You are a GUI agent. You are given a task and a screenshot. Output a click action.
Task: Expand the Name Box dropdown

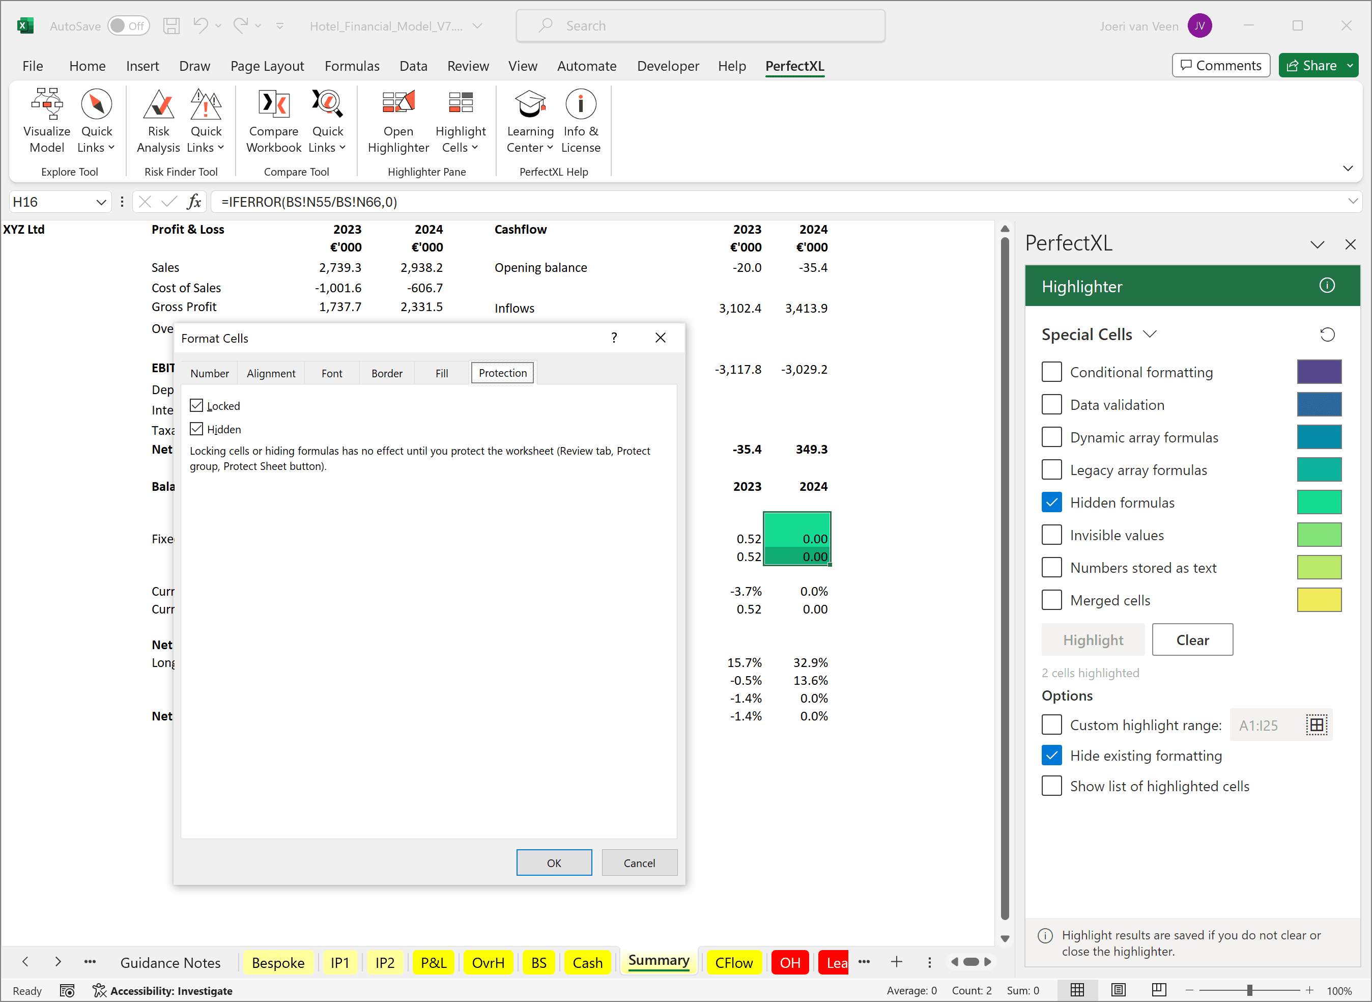101,202
